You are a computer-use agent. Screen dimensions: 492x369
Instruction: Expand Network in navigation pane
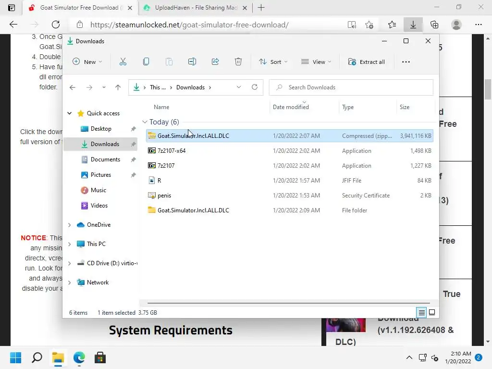[x=70, y=283]
